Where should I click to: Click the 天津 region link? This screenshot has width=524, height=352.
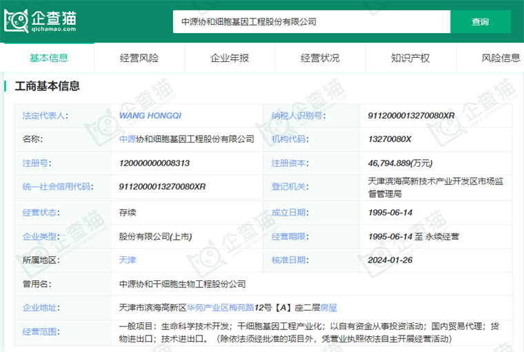coord(128,260)
